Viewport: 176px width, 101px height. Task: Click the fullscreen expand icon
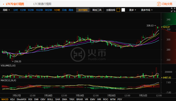[172, 10]
